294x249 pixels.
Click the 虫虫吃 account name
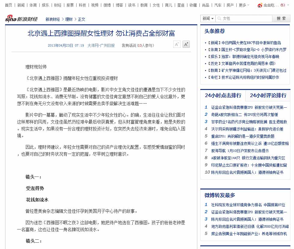pyautogui.click(x=271, y=5)
